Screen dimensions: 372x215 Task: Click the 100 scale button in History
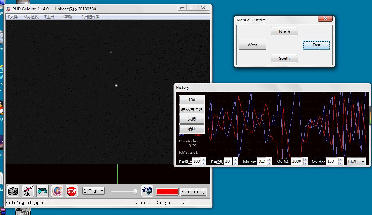(x=192, y=100)
